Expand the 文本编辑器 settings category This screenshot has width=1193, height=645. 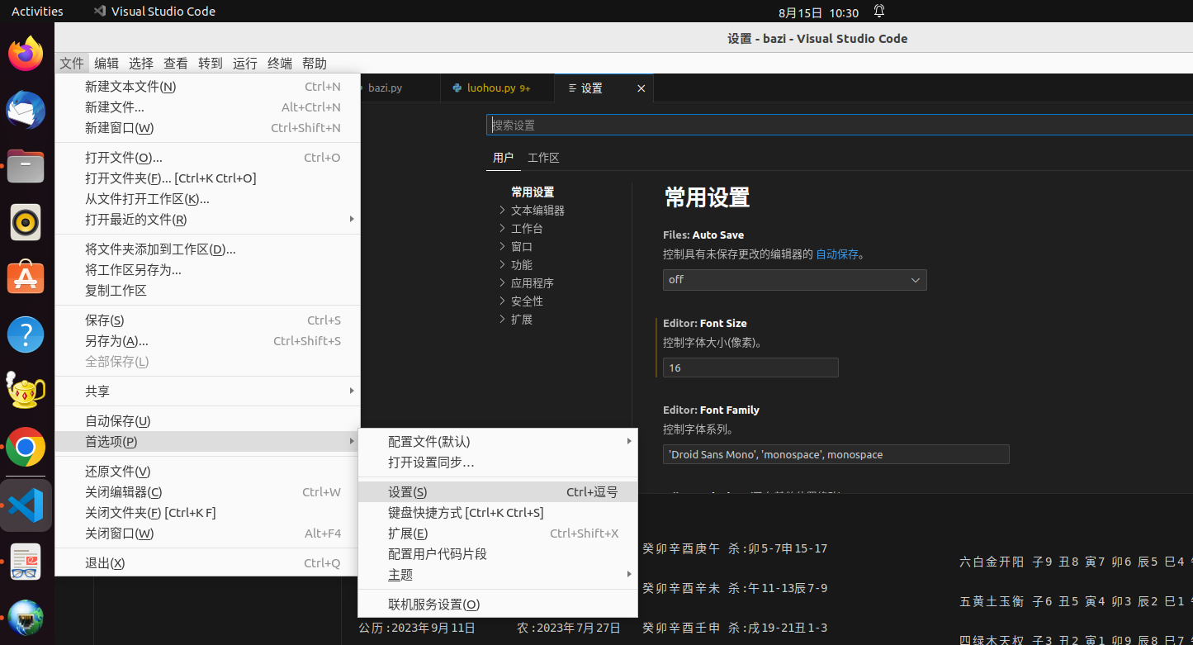click(502, 210)
